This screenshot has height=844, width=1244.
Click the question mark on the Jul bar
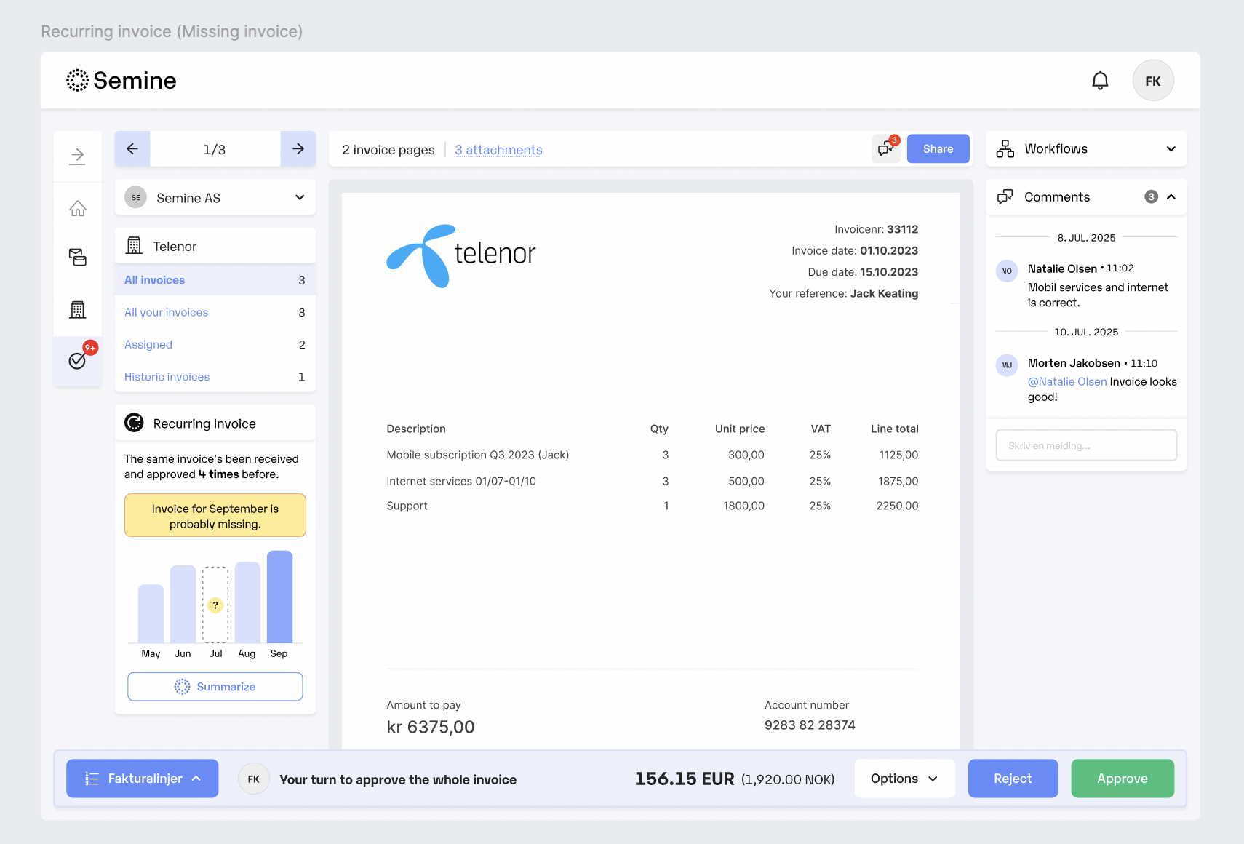pyautogui.click(x=215, y=605)
